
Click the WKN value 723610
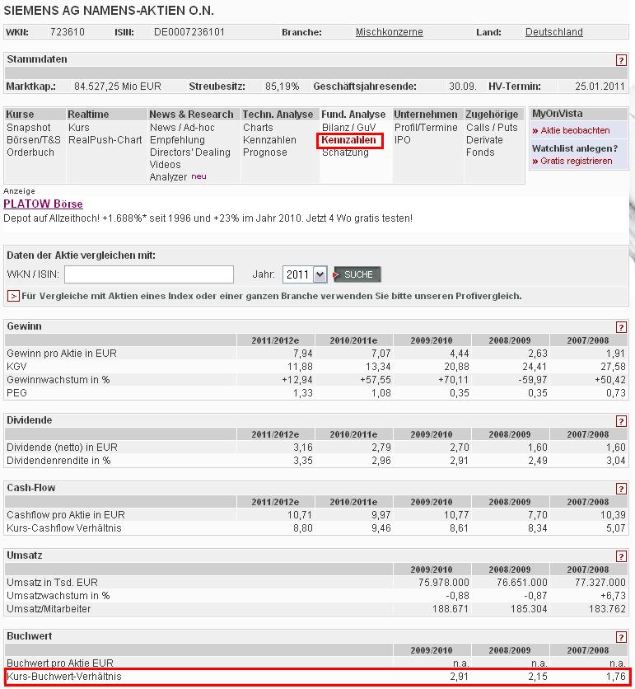(x=68, y=32)
